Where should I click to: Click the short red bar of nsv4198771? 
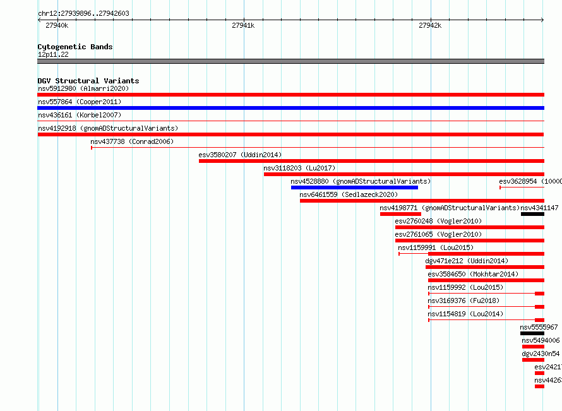400,214
